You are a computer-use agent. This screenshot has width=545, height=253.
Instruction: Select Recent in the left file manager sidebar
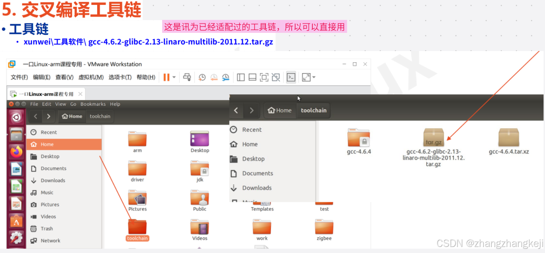pos(64,132)
